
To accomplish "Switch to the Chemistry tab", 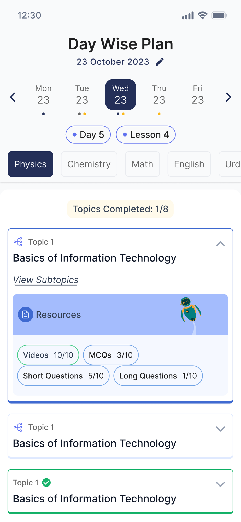I will coord(89,164).
